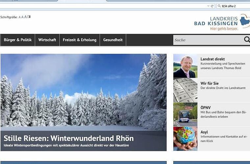Image resolution: width=250 pixels, height=164 pixels.
Task: Click into the website Suche field
Action: pyautogui.click(x=208, y=40)
